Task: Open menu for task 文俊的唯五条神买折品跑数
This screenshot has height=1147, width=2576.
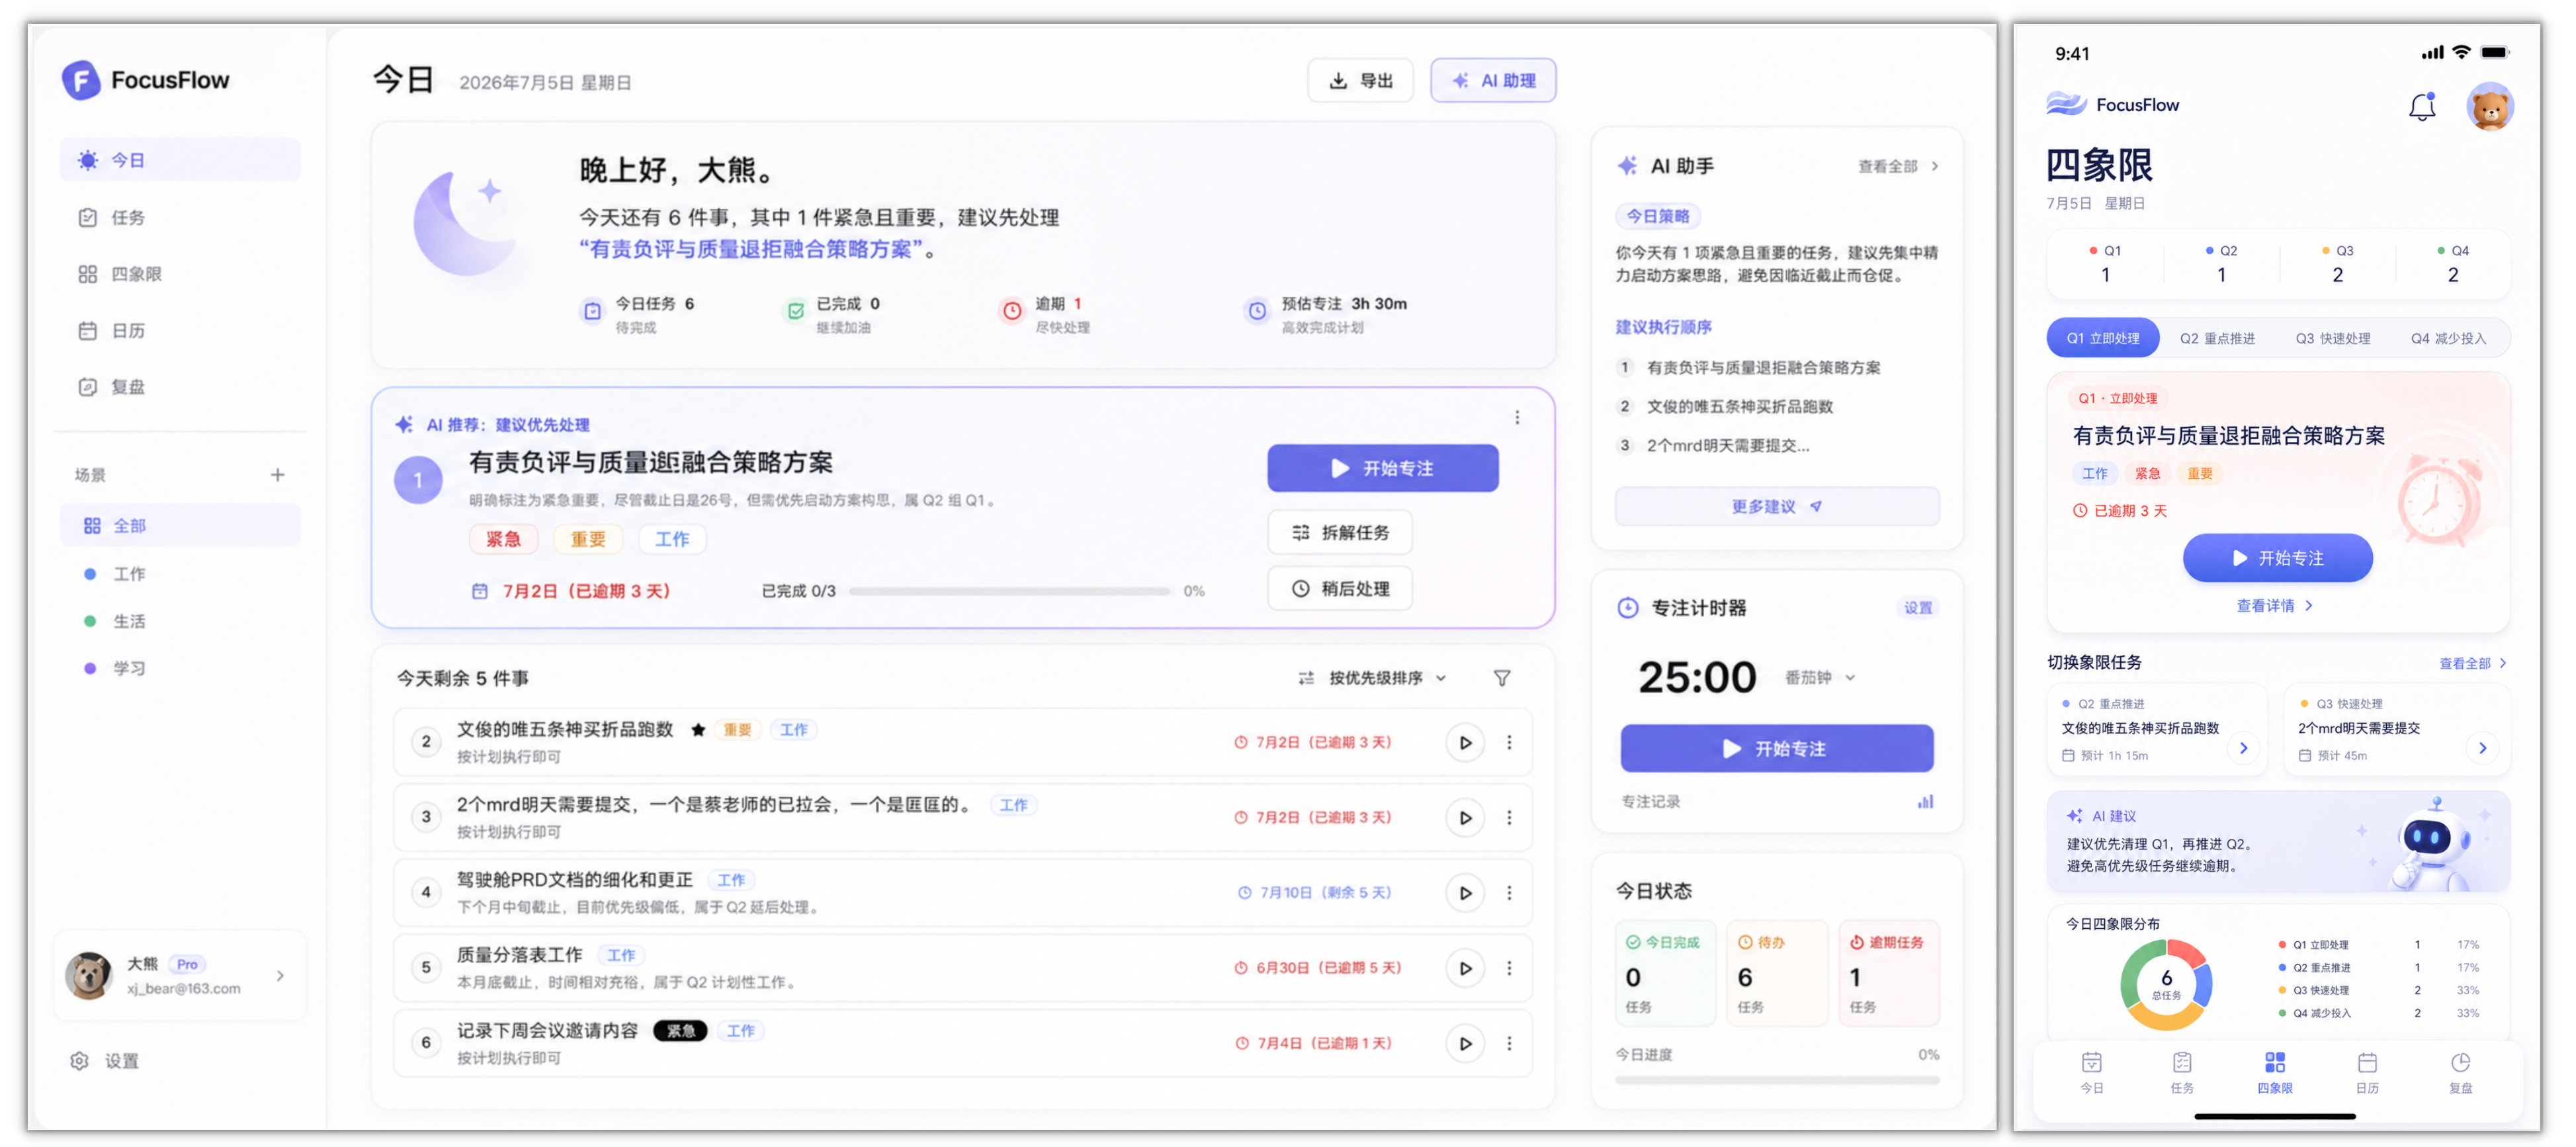Action: click(x=1509, y=742)
